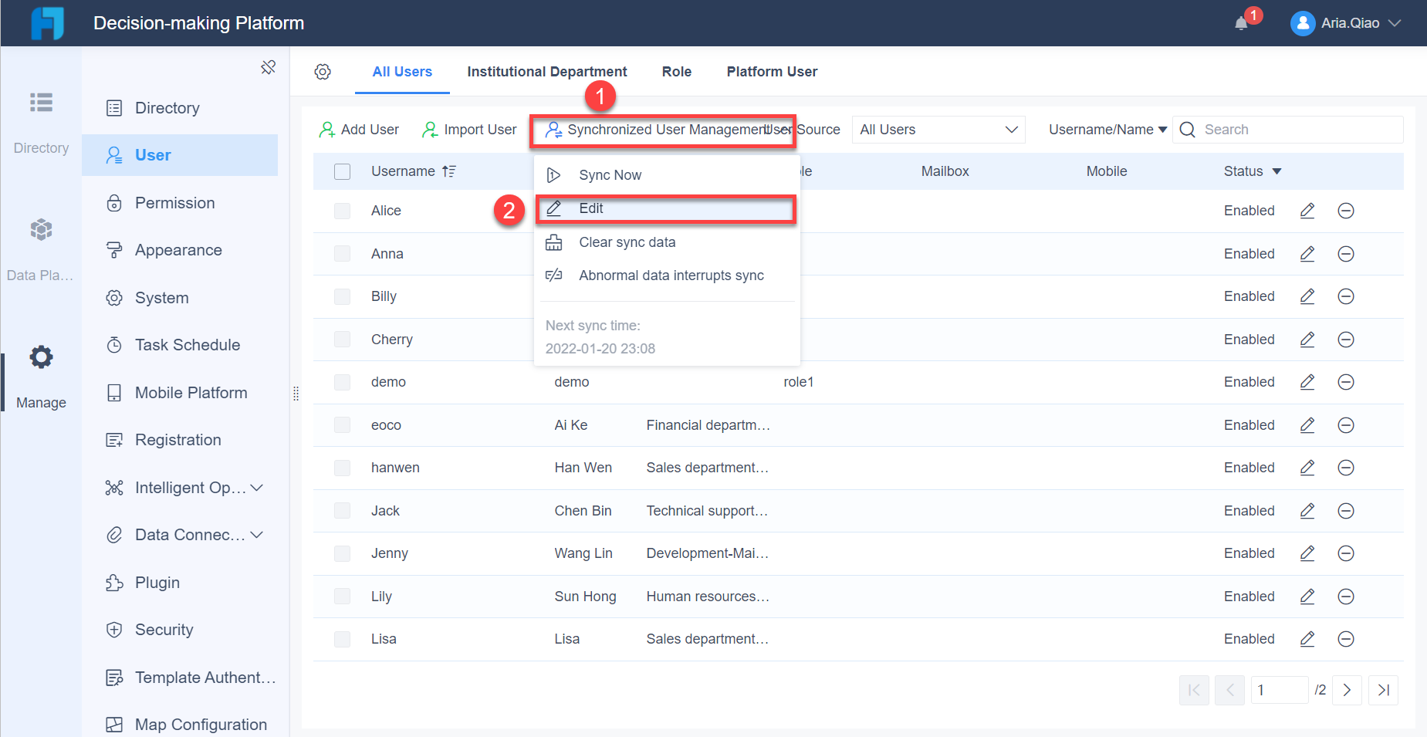Unpin the sidebar using the pin icon
This screenshot has height=737, width=1427.
coord(268,67)
